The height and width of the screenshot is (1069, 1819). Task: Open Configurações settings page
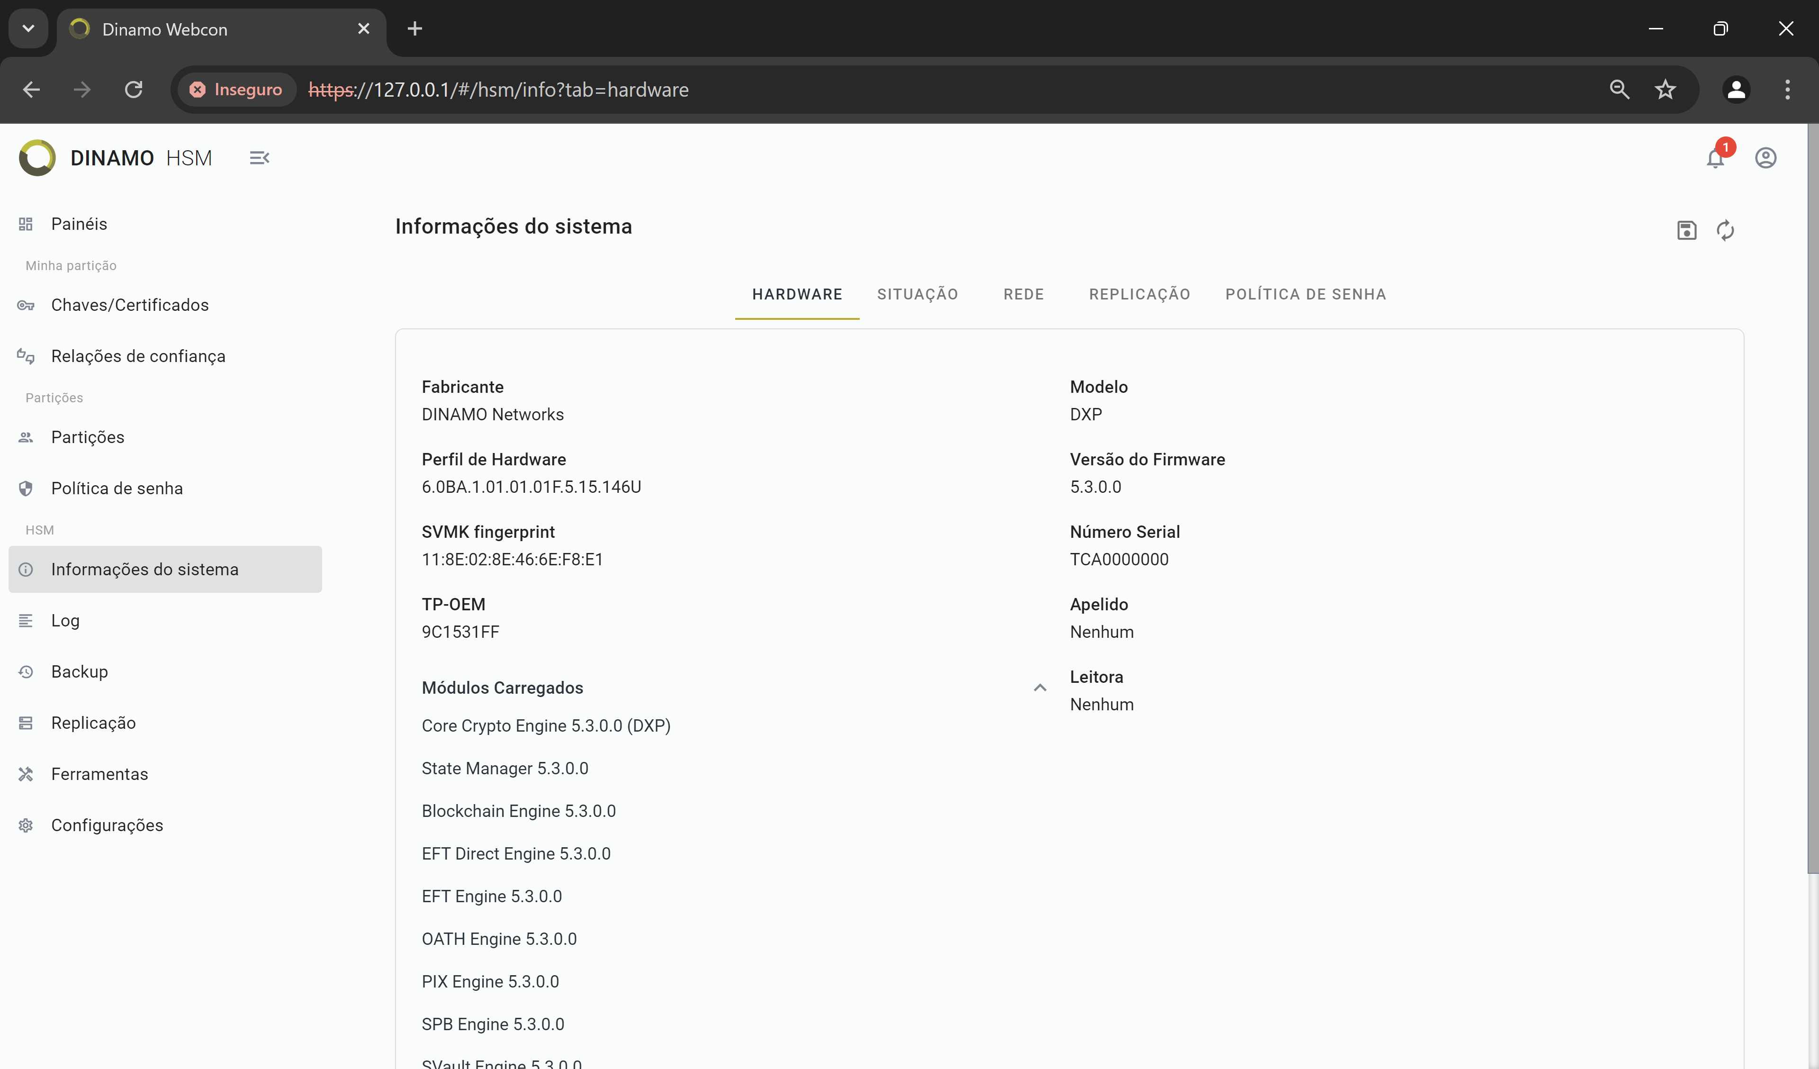pos(165,825)
